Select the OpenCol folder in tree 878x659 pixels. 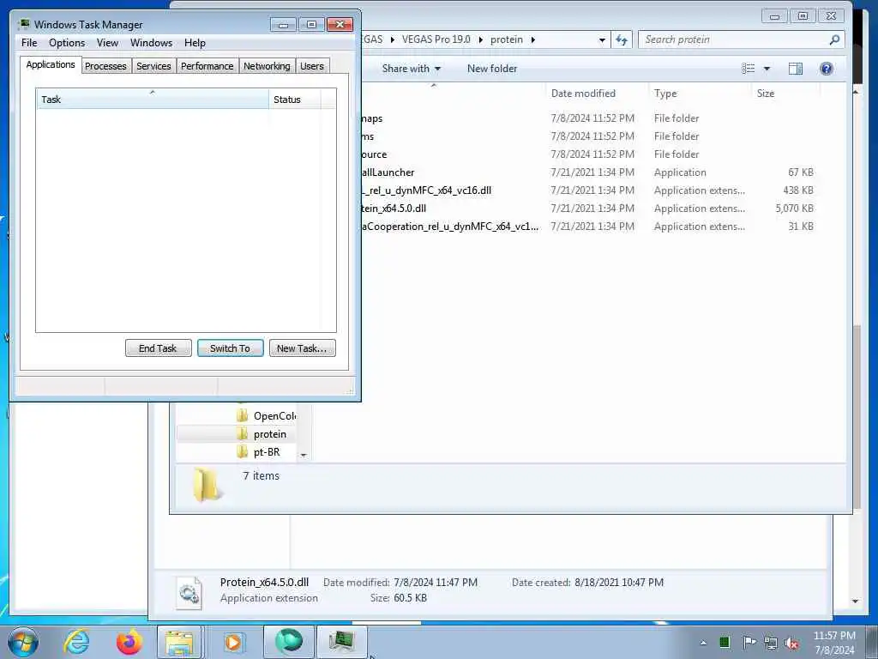coord(266,416)
